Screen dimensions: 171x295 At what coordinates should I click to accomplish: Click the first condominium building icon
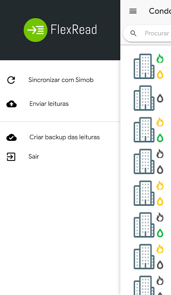[x=144, y=66]
